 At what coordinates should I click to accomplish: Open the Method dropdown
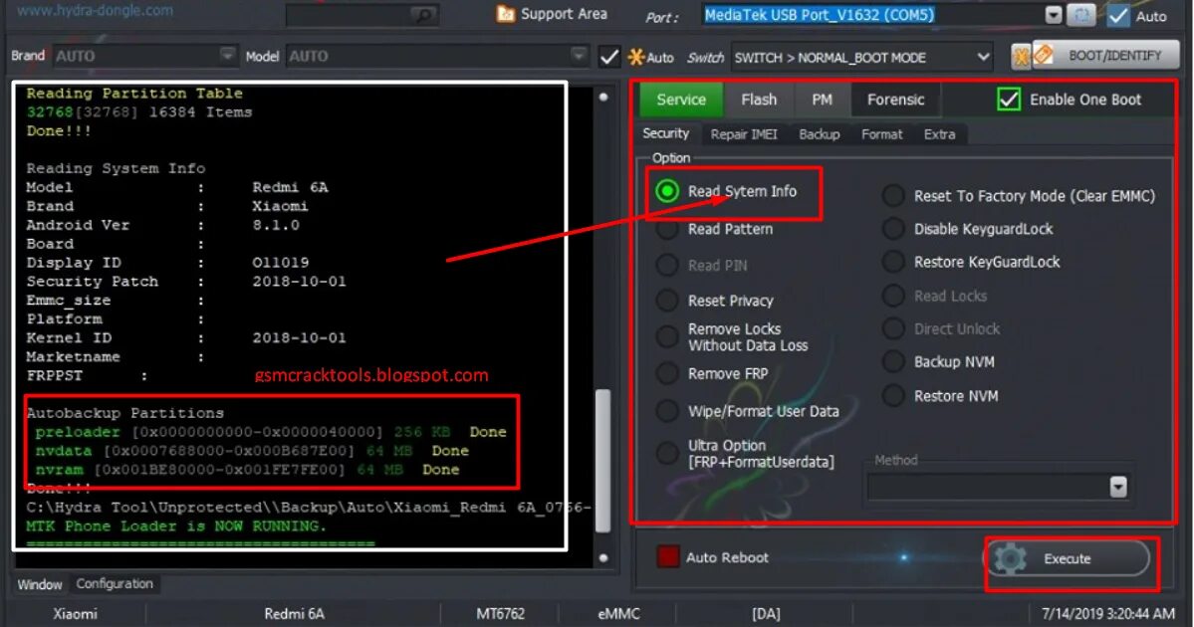[1118, 487]
